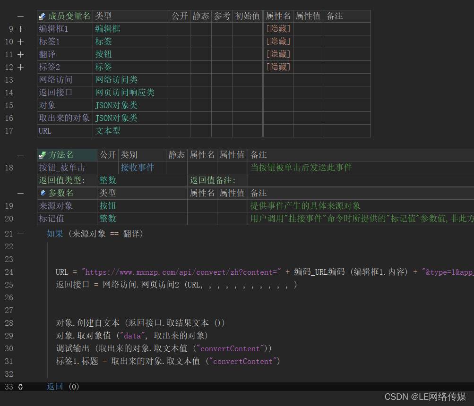474x406 pixels.
Task: Click the 初始值 cell of the URL variable
Action: 247,131
